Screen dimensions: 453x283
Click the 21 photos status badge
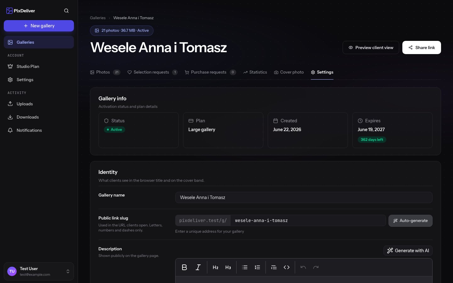[x=122, y=31]
